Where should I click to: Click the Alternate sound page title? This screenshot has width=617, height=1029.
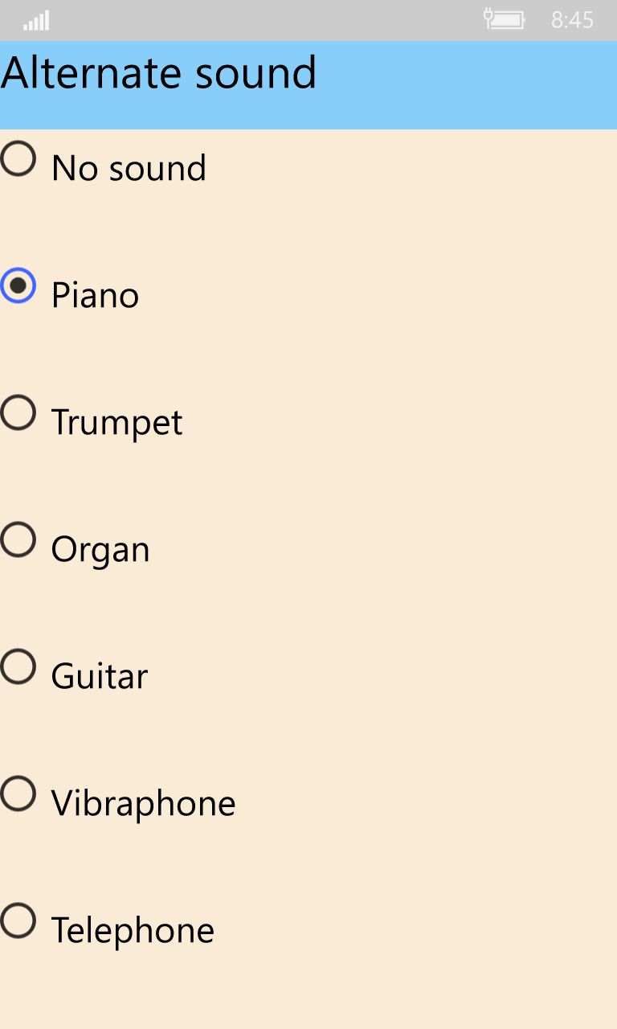click(159, 74)
